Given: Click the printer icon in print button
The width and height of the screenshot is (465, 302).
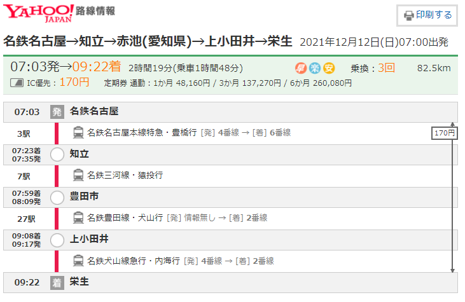Looking at the screenshot, I should coord(409,15).
